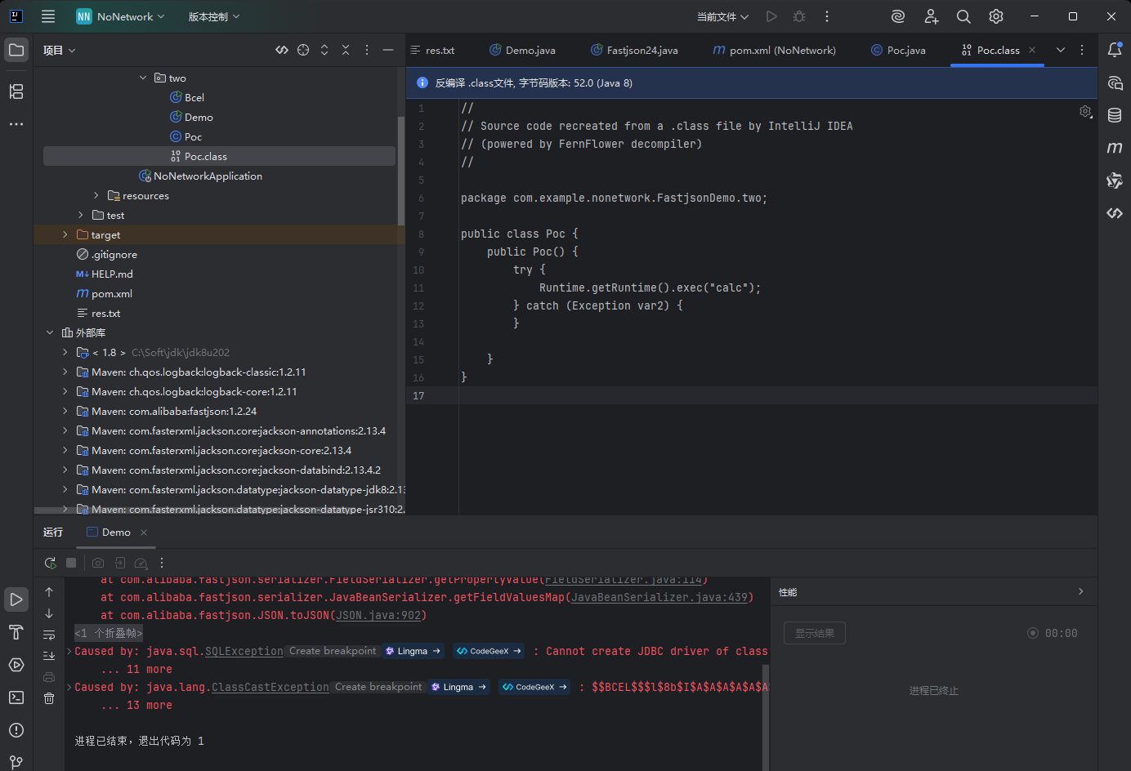Open the Build hammer tool window
This screenshot has width=1131, height=771.
(x=16, y=632)
